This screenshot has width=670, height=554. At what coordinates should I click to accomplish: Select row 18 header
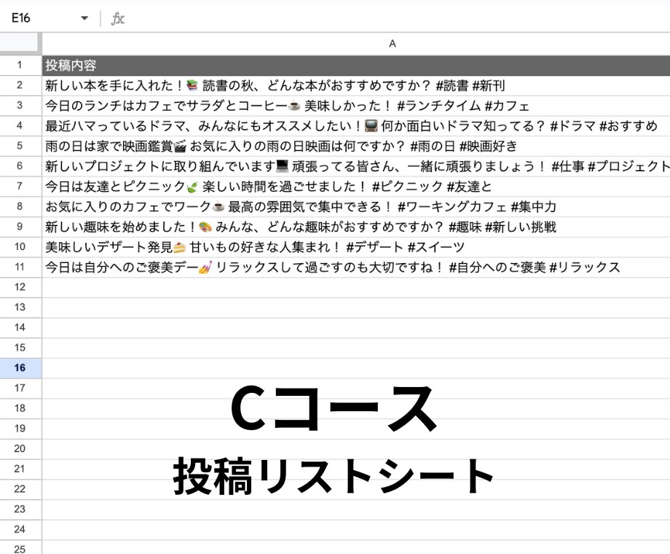coord(20,408)
